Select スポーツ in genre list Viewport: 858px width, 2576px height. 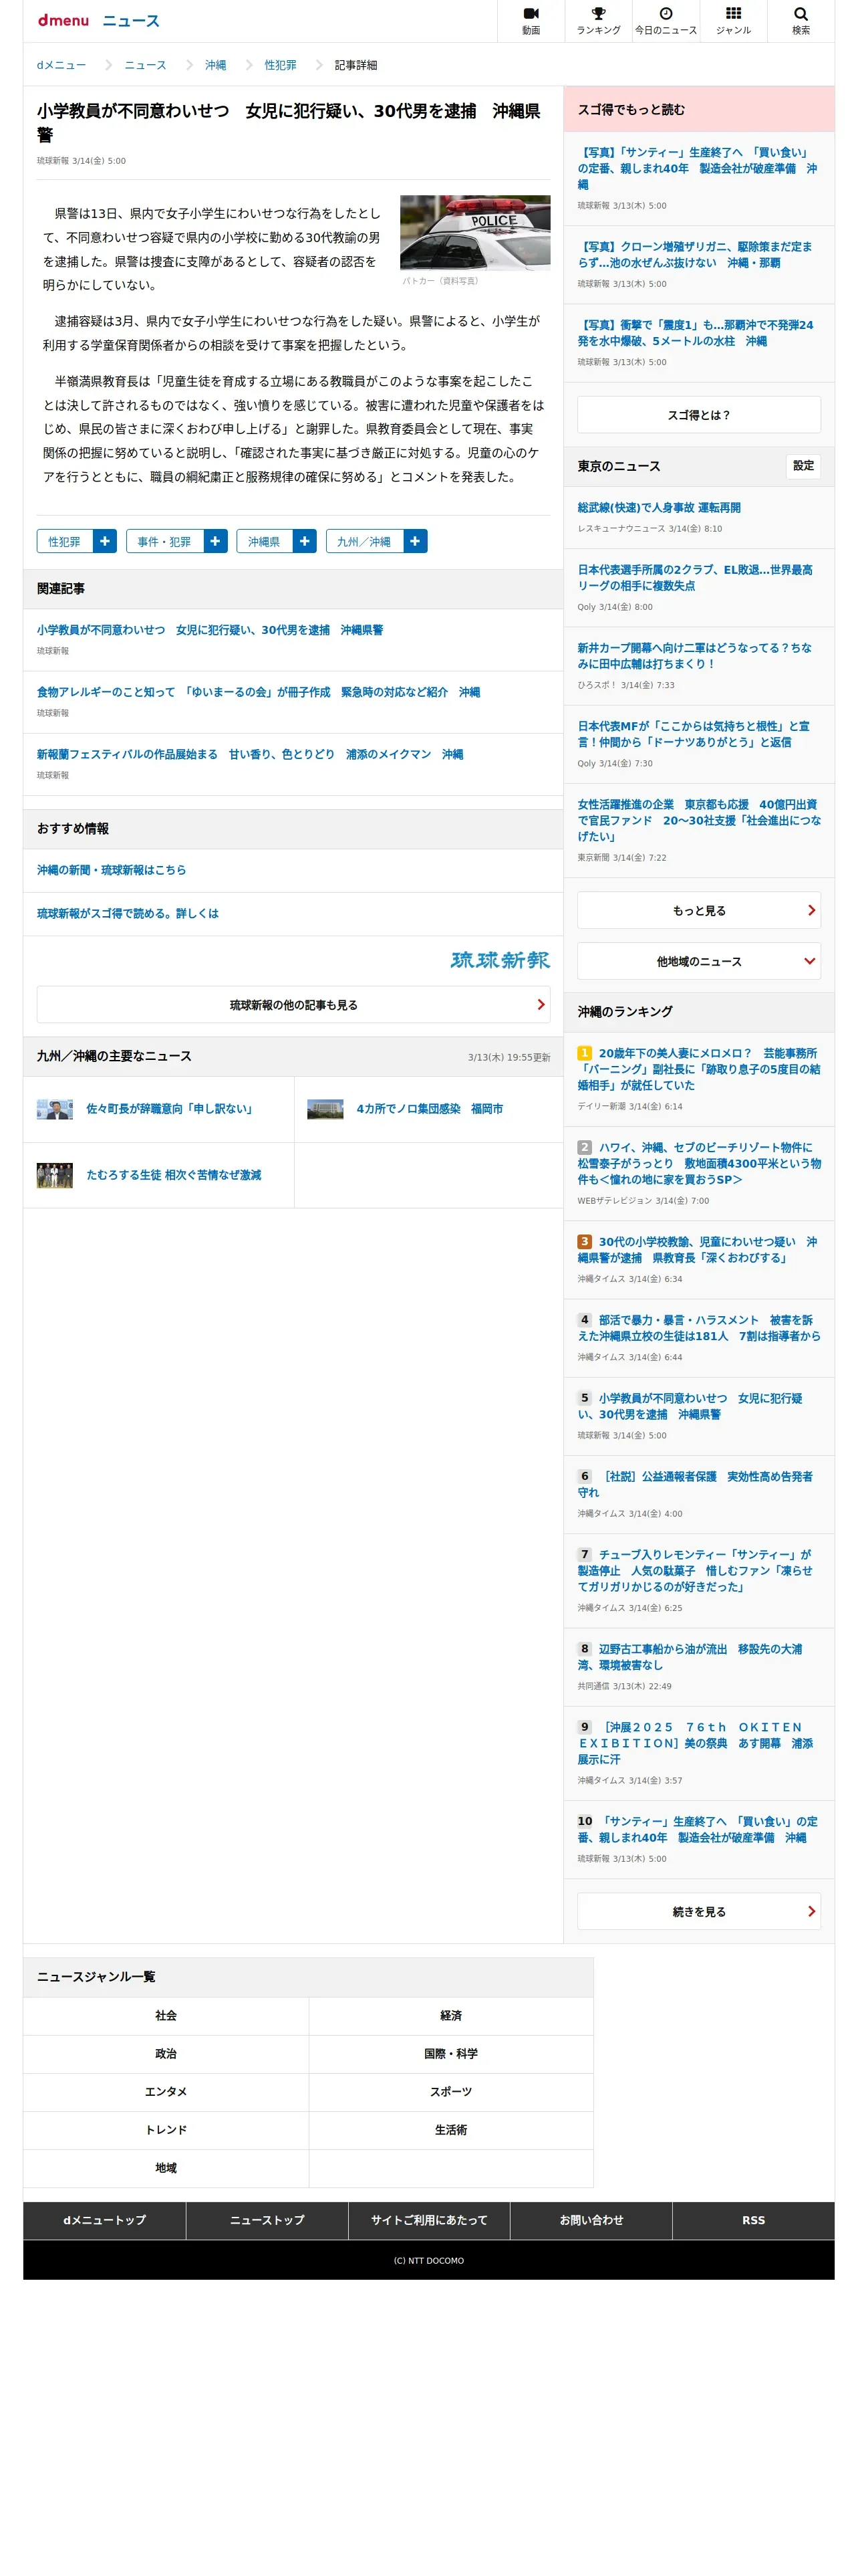tap(452, 2091)
